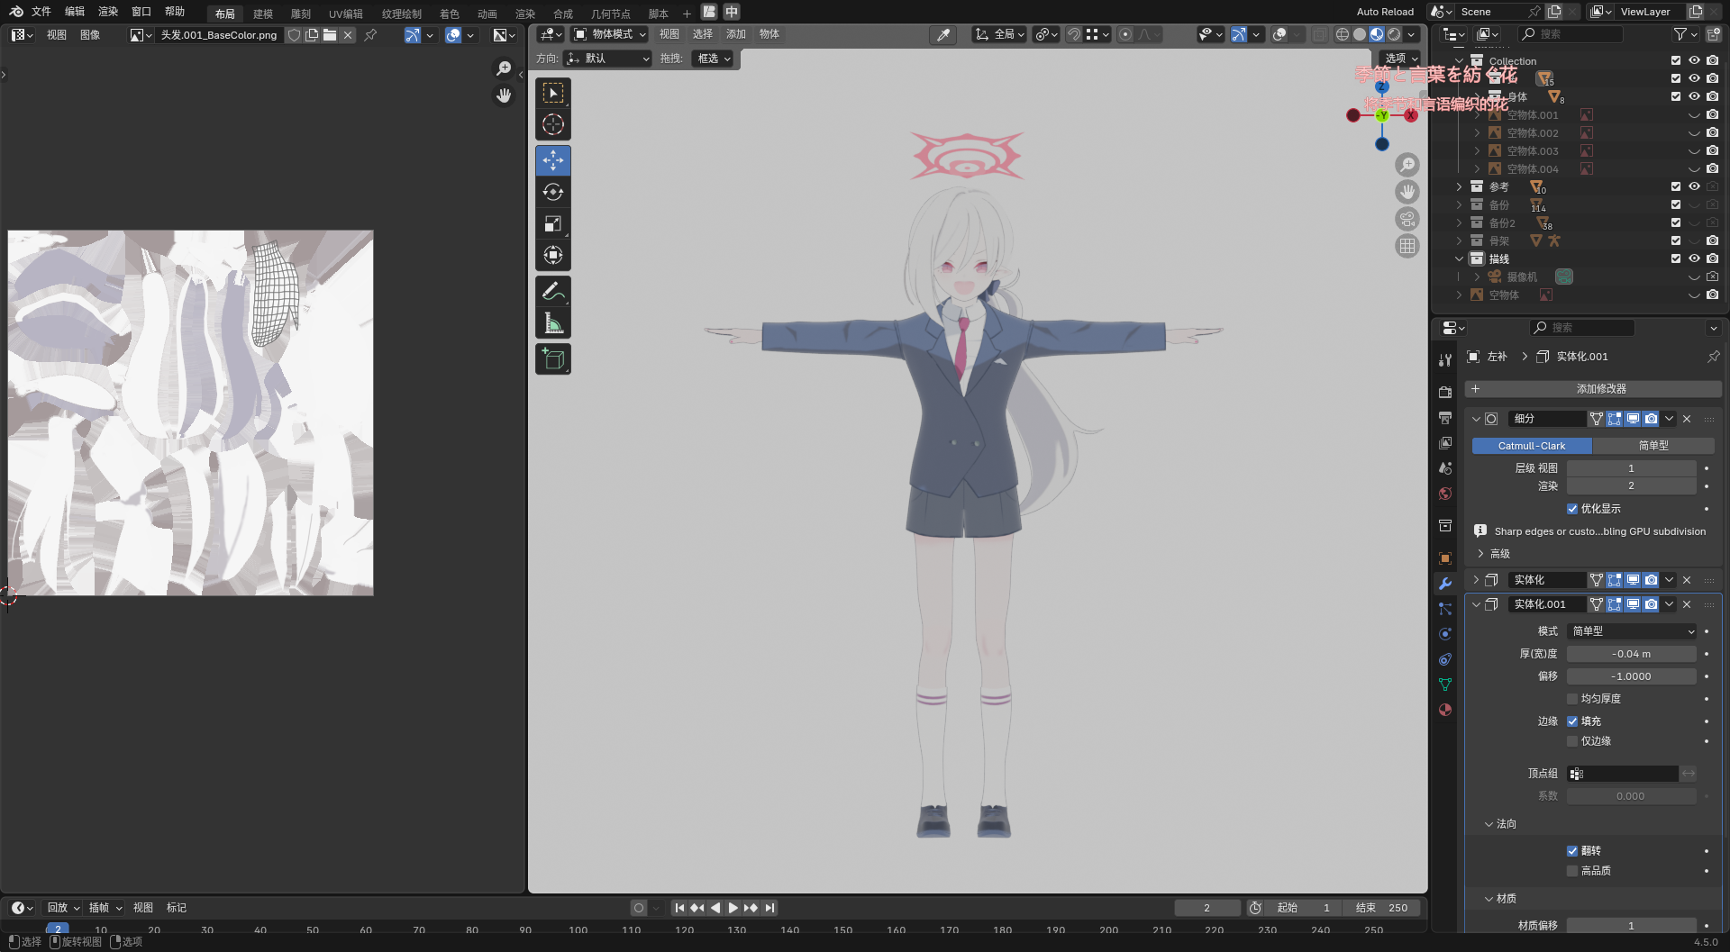
Task: Open the Material properties tab
Action: pos(1445,710)
